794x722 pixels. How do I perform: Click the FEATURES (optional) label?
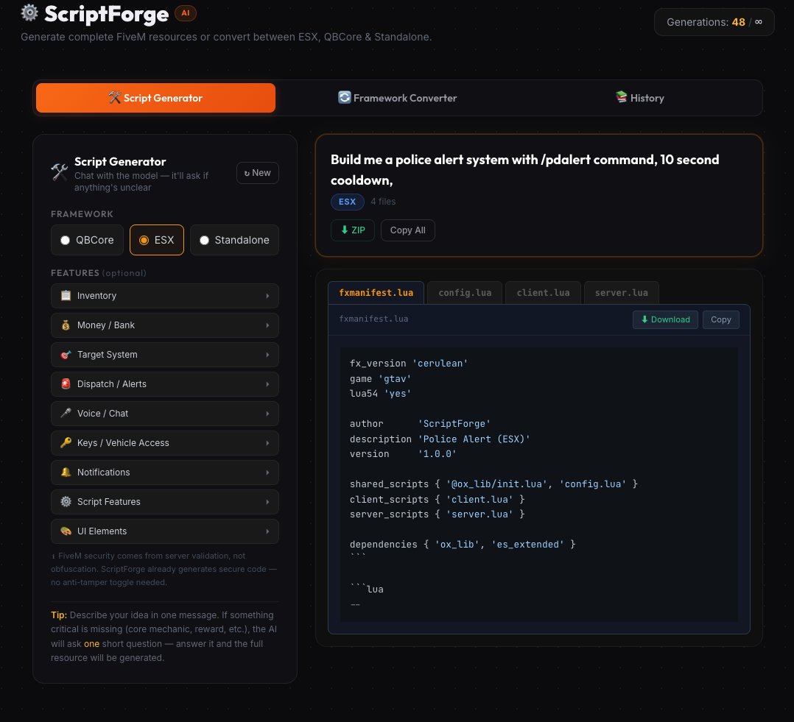click(x=99, y=273)
